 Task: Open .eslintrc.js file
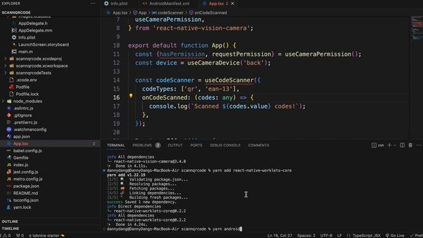23,108
